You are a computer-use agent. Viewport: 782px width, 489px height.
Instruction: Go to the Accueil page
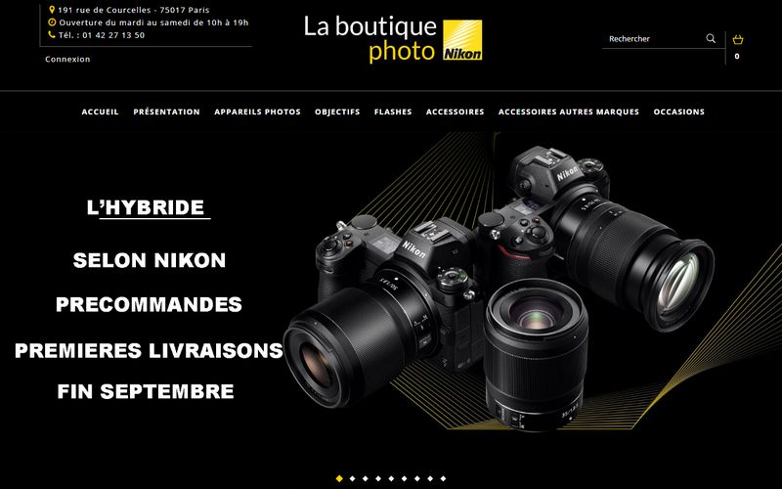coord(101,111)
